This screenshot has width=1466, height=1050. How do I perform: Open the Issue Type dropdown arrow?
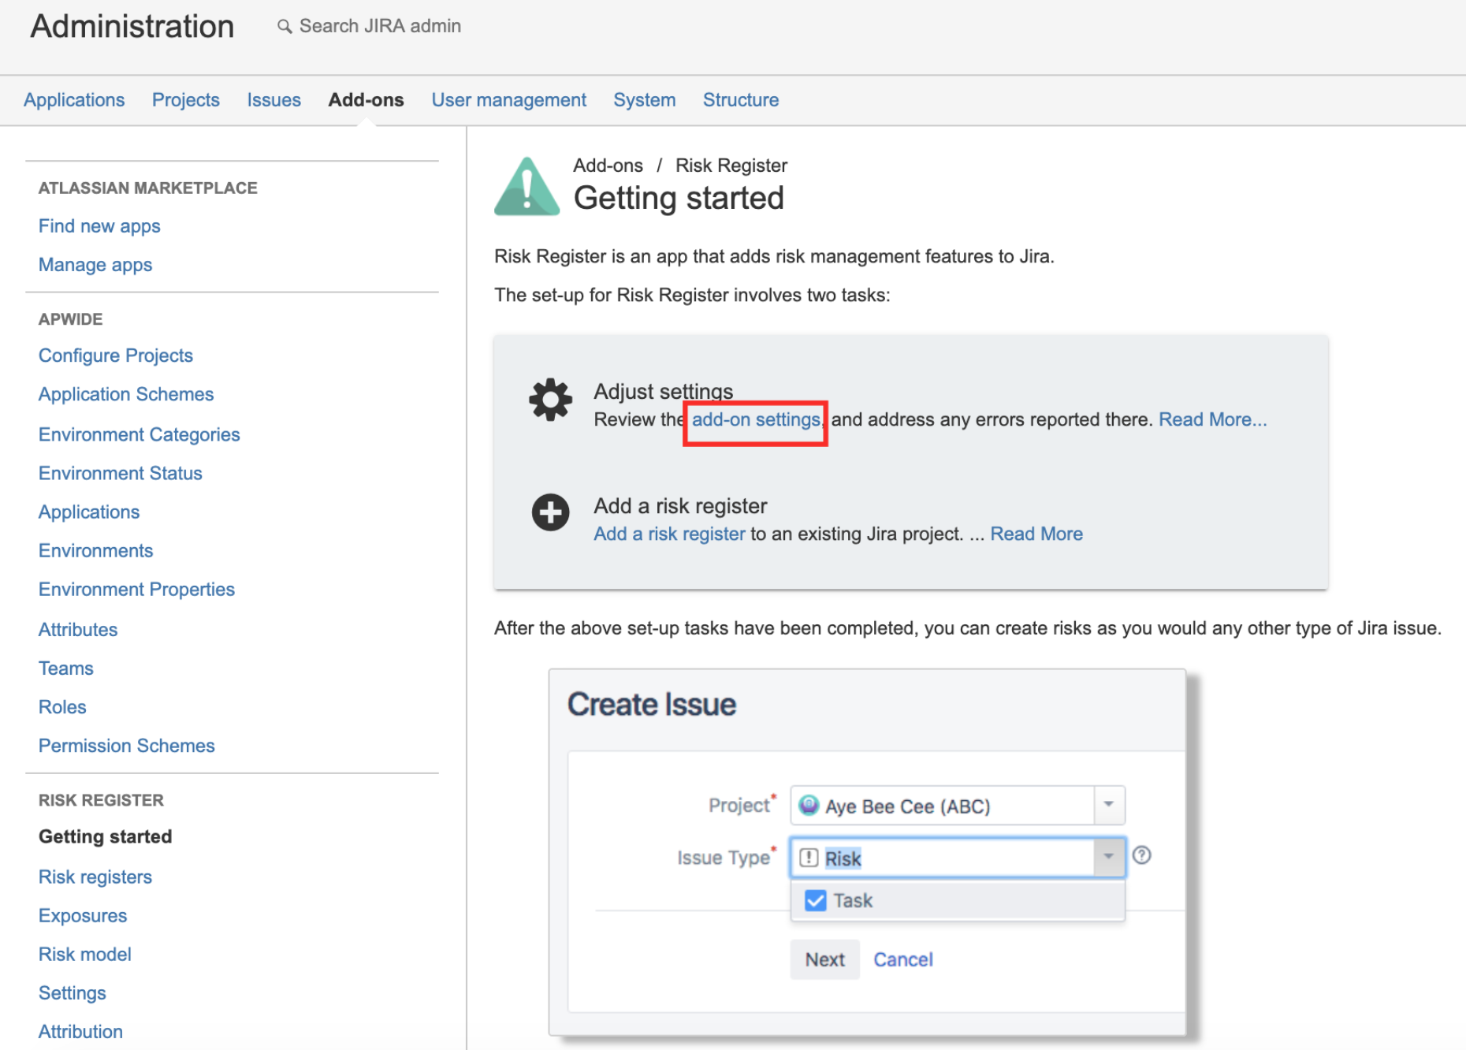(x=1108, y=857)
